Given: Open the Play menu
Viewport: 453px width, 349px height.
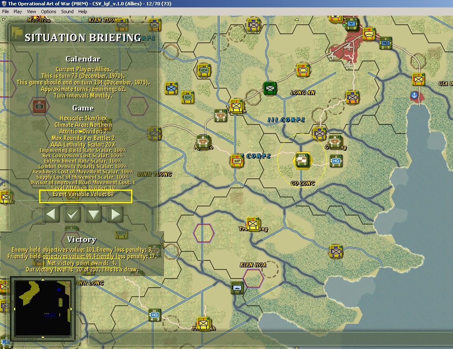Looking at the screenshot, I should point(18,12).
